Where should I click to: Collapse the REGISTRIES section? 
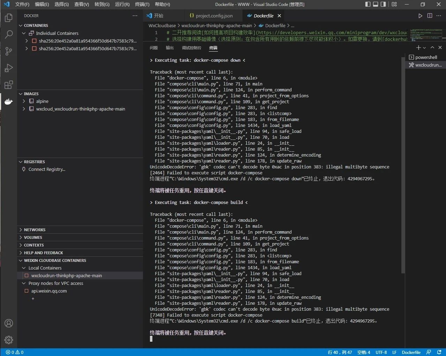21,162
